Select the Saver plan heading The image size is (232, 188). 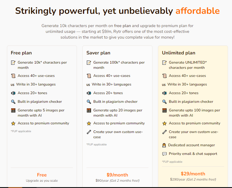pyautogui.click(x=98, y=53)
